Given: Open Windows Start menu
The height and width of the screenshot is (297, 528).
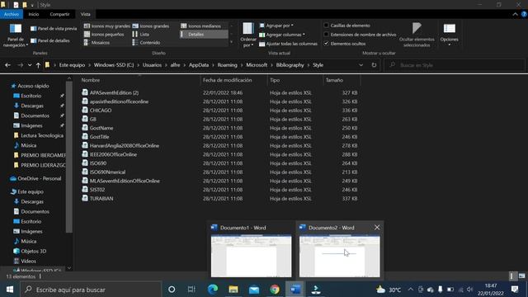Looking at the screenshot, I should (10, 290).
